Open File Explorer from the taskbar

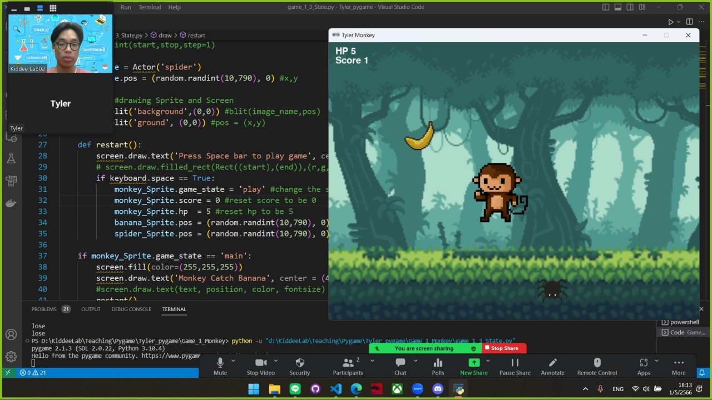[274, 389]
